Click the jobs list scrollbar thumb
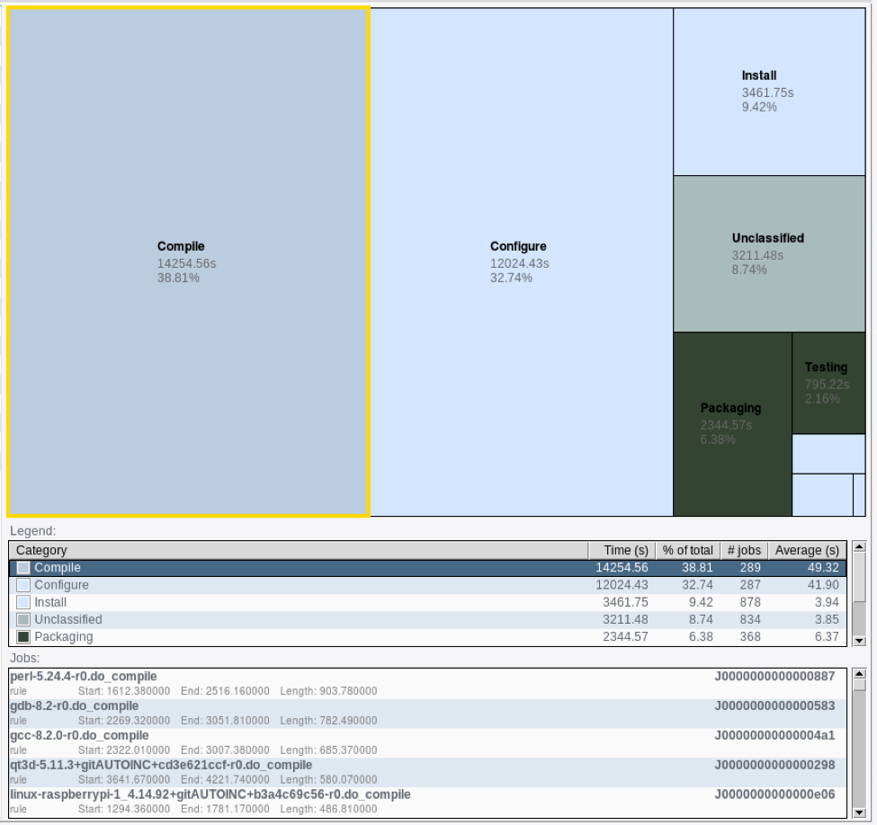The width and height of the screenshot is (877, 825). (860, 685)
